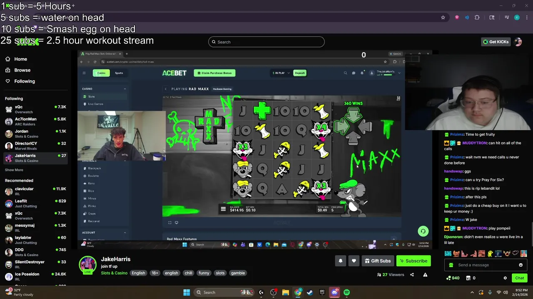Click the slots tag
The width and height of the screenshot is (533, 299).
220,273
